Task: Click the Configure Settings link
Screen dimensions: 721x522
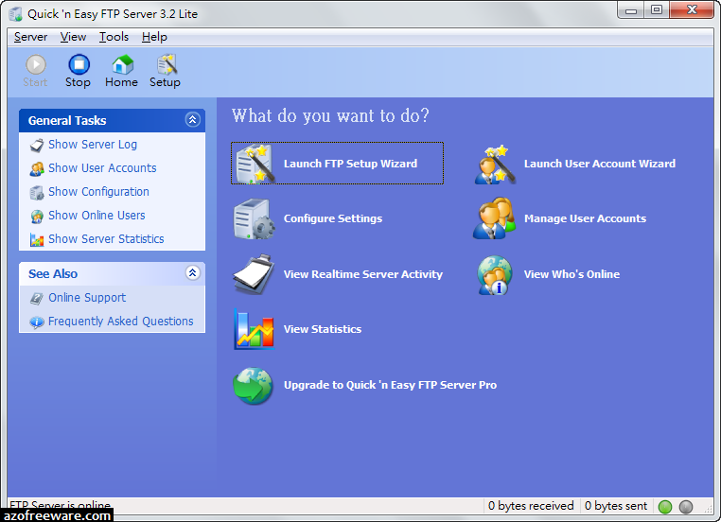Action: click(333, 218)
